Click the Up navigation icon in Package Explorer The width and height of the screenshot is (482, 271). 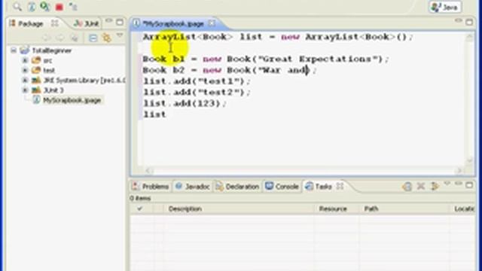point(74,38)
